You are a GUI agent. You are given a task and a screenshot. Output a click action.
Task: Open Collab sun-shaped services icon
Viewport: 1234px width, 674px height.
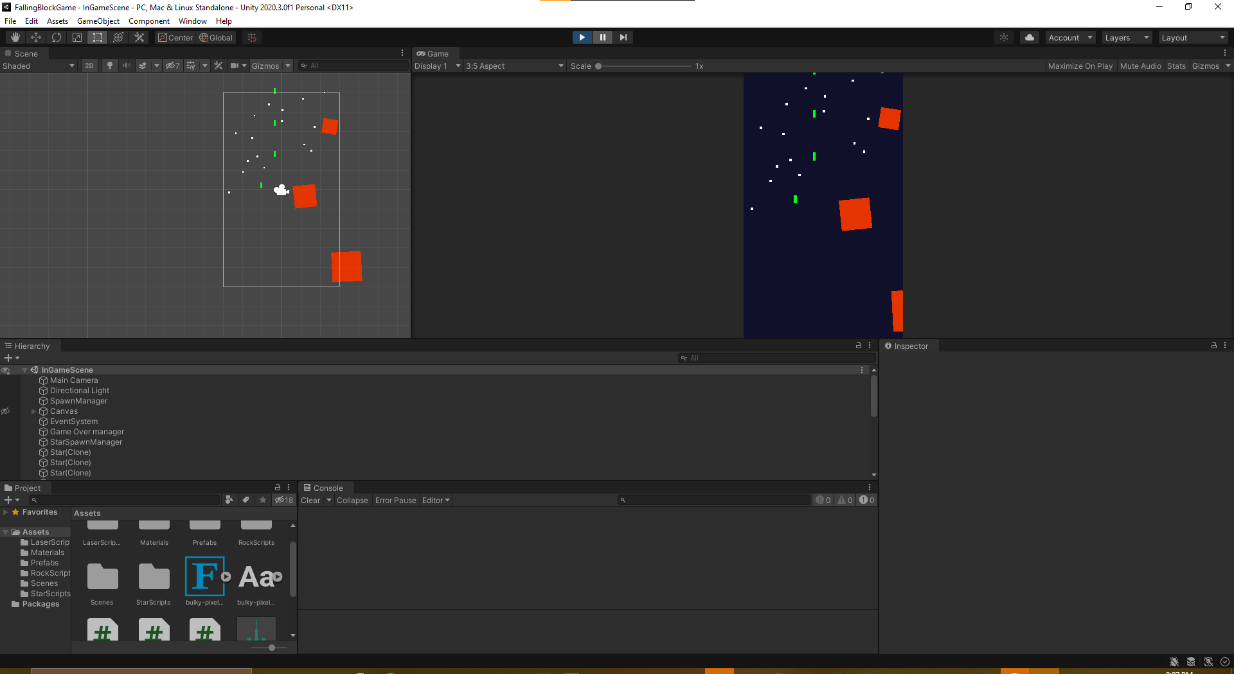coord(1004,37)
